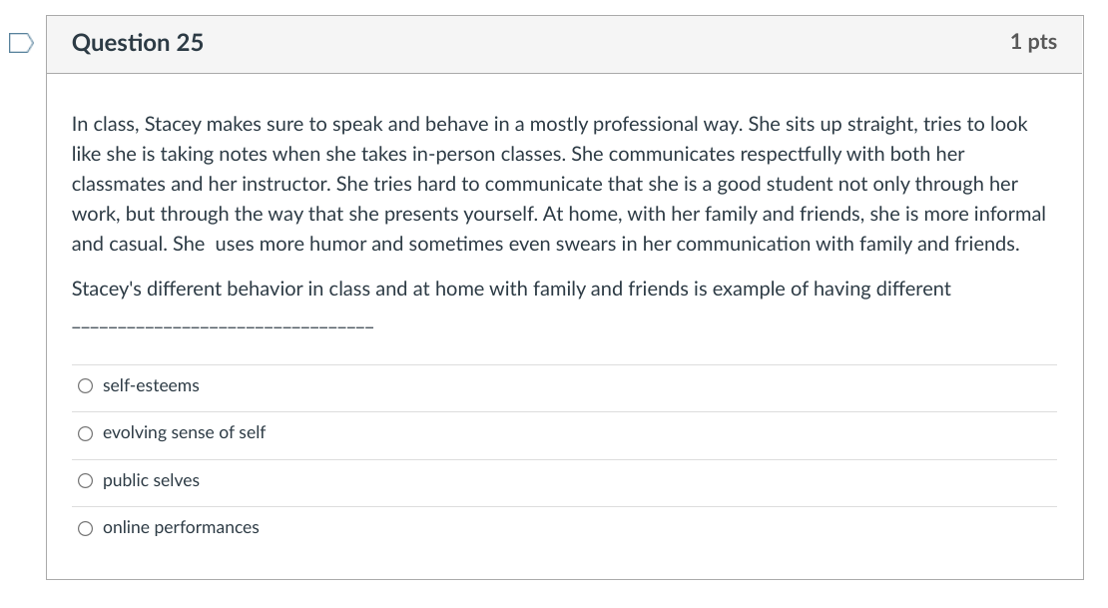Click the "evolving sense of self" label text
The width and height of the screenshot is (1108, 608).
point(184,432)
